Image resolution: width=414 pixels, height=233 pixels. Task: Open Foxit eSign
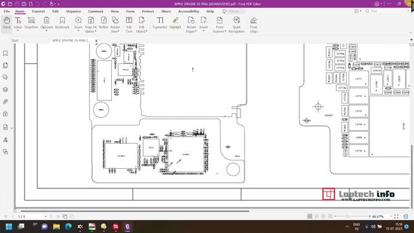[x=254, y=25]
